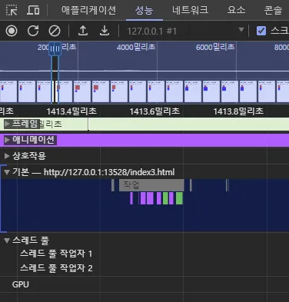Start recording with the record button

pyautogui.click(x=12, y=31)
